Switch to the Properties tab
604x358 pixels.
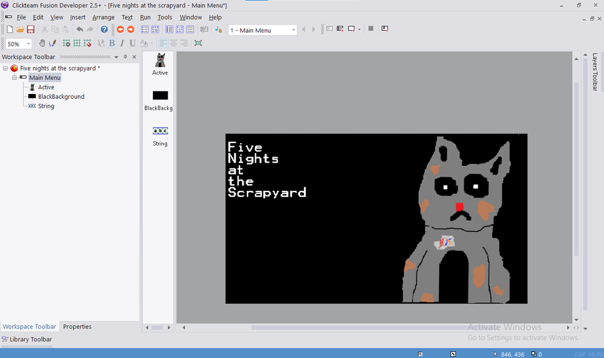click(x=77, y=326)
